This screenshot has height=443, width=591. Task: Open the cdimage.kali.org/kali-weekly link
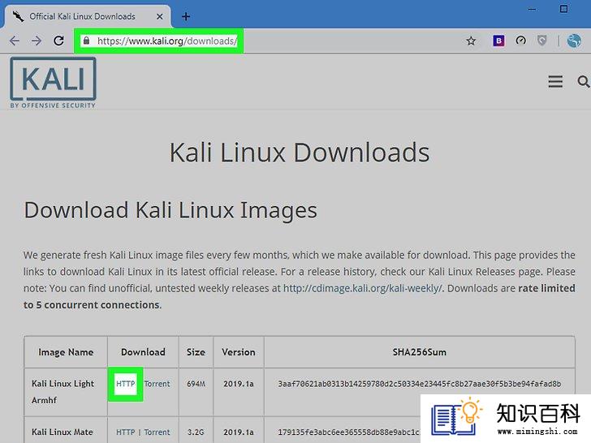point(363,289)
